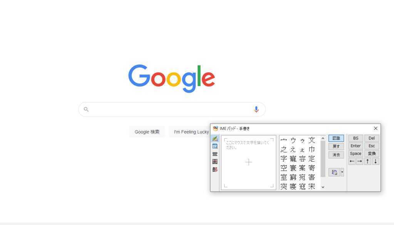Click the left arrow key button
The height and width of the screenshot is (225, 394).
tap(352, 161)
